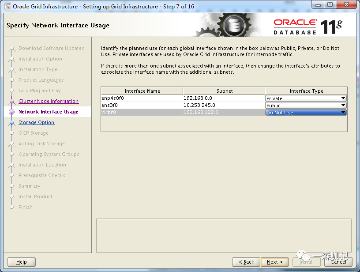Open the Private interface type dropdown for enp4s0f0
Screen dimensions: 360x272
coord(306,98)
